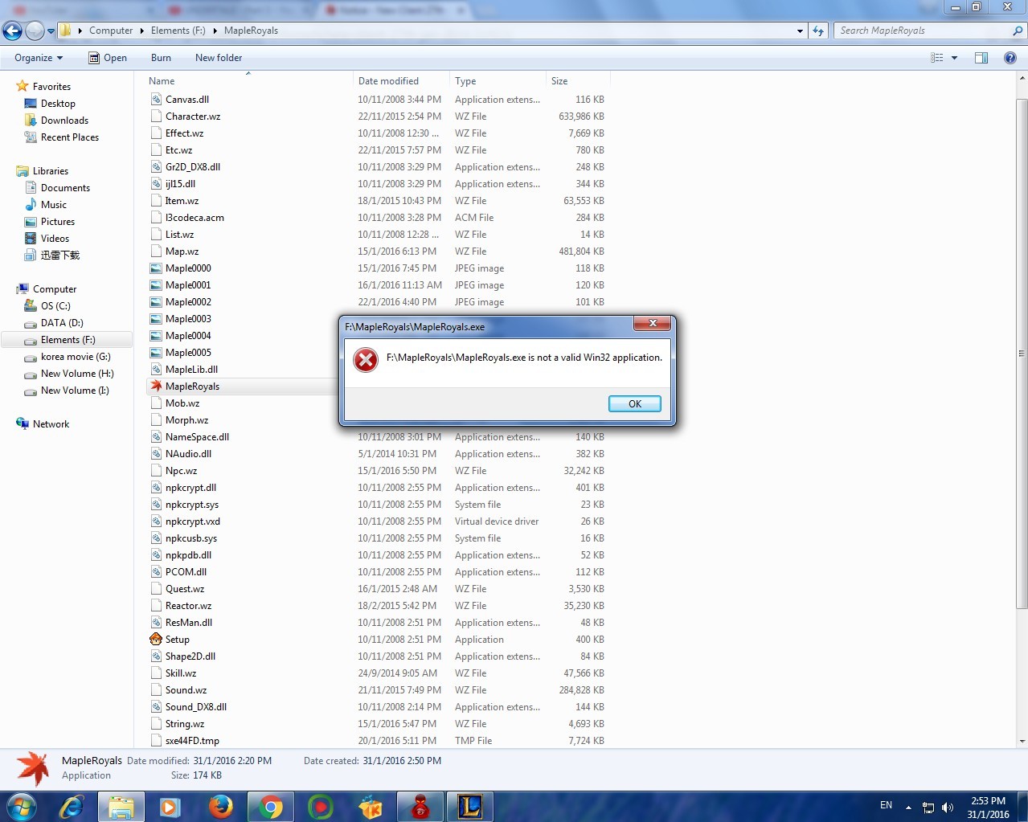
Task: Open Google Chrome from the taskbar
Action: 271,806
